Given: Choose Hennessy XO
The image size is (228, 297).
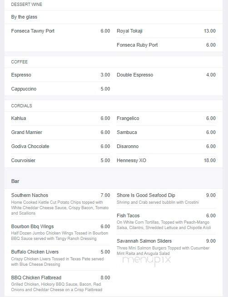Looking at the screenshot, I should (x=131, y=160).
